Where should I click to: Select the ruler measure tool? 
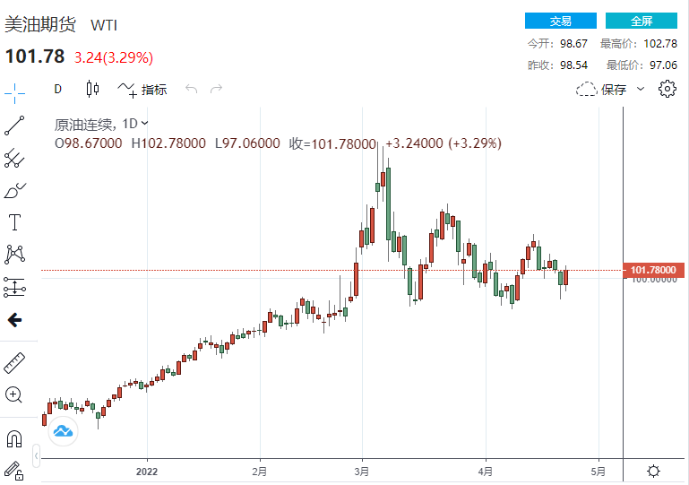click(x=14, y=363)
